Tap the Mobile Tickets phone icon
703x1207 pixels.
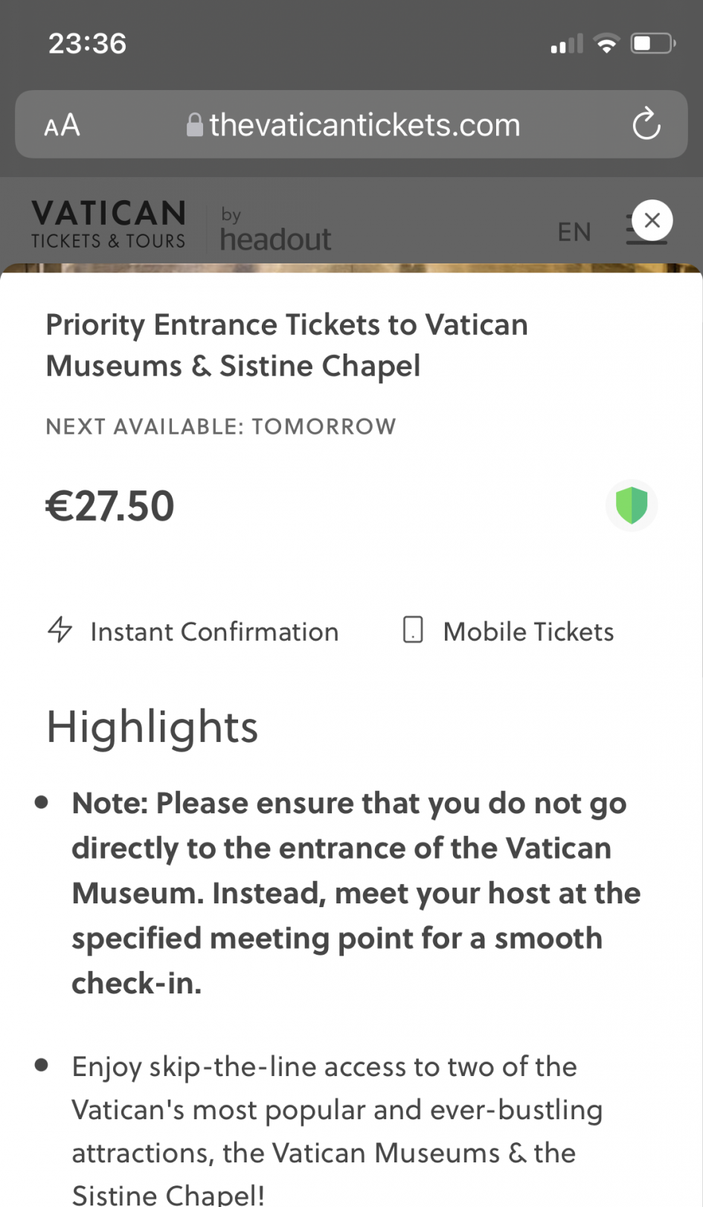[x=413, y=630]
